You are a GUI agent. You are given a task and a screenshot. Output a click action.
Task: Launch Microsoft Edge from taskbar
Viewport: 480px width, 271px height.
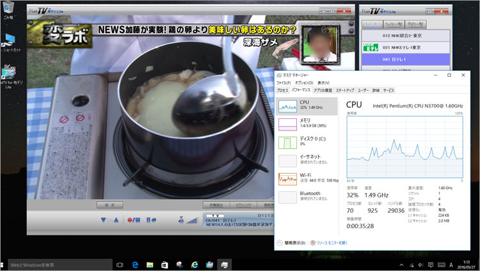135,265
